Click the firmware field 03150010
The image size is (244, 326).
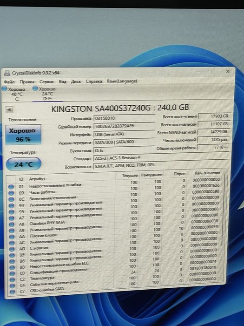pos(124,118)
